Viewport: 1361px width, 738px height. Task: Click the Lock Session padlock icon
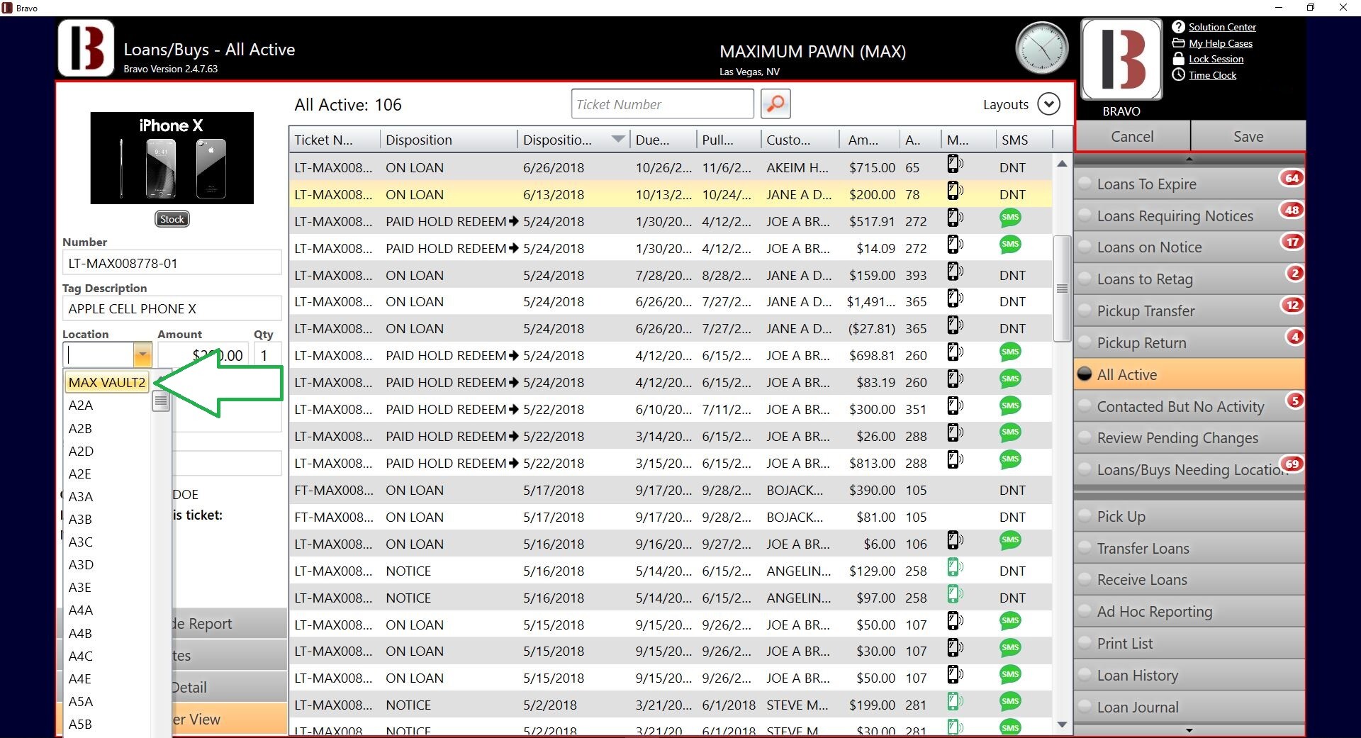1178,59
